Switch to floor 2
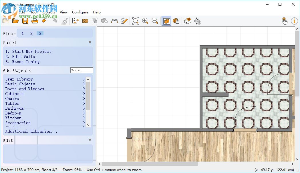This screenshot has height=173, width=300. click(31, 33)
